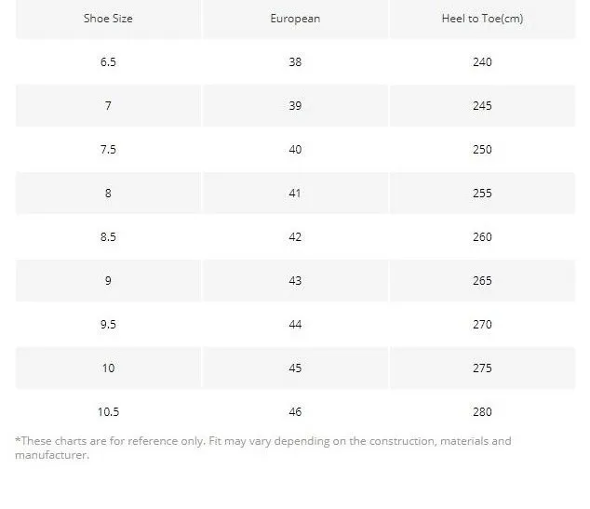The image size is (590, 509).
Task: Click the reference-only disclaimer text
Action: [263, 448]
